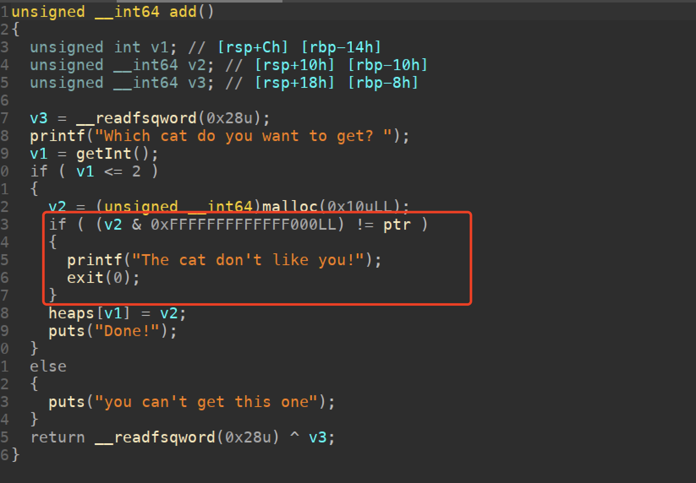Click the getInt() function call

click(113, 154)
